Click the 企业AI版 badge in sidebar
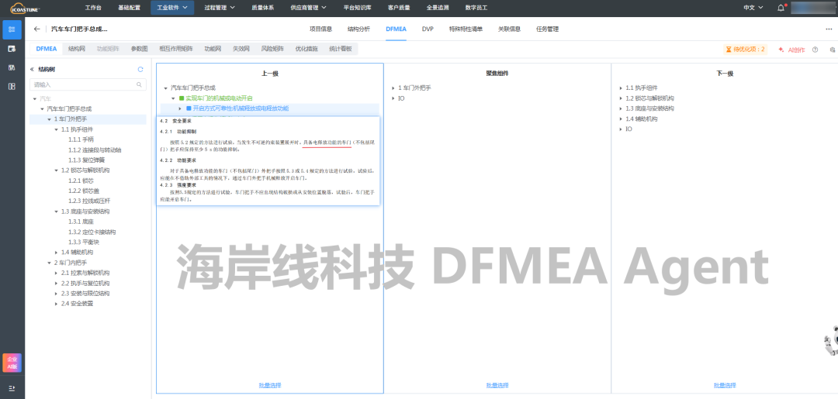The image size is (838, 399). pos(12,363)
